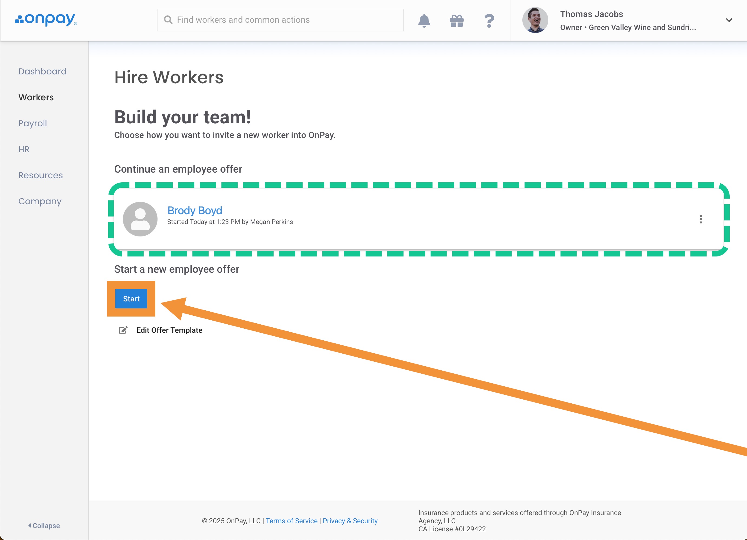Click the OnPay logo
Image resolution: width=747 pixels, height=540 pixels.
(46, 20)
